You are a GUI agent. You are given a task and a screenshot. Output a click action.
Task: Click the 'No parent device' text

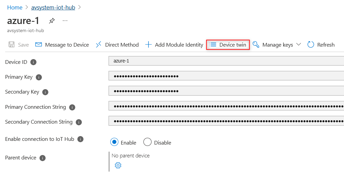[x=131, y=156]
